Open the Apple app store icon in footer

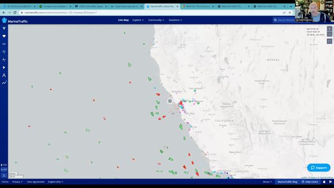tap(324, 182)
